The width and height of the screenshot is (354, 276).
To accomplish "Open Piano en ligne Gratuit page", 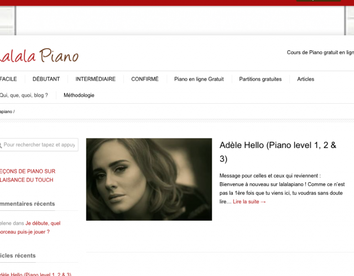I will click(x=199, y=79).
